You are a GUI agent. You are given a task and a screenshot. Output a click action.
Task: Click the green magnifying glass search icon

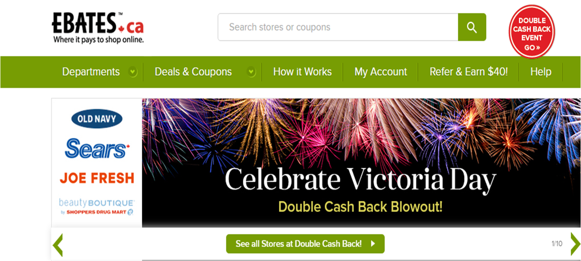[x=472, y=27]
